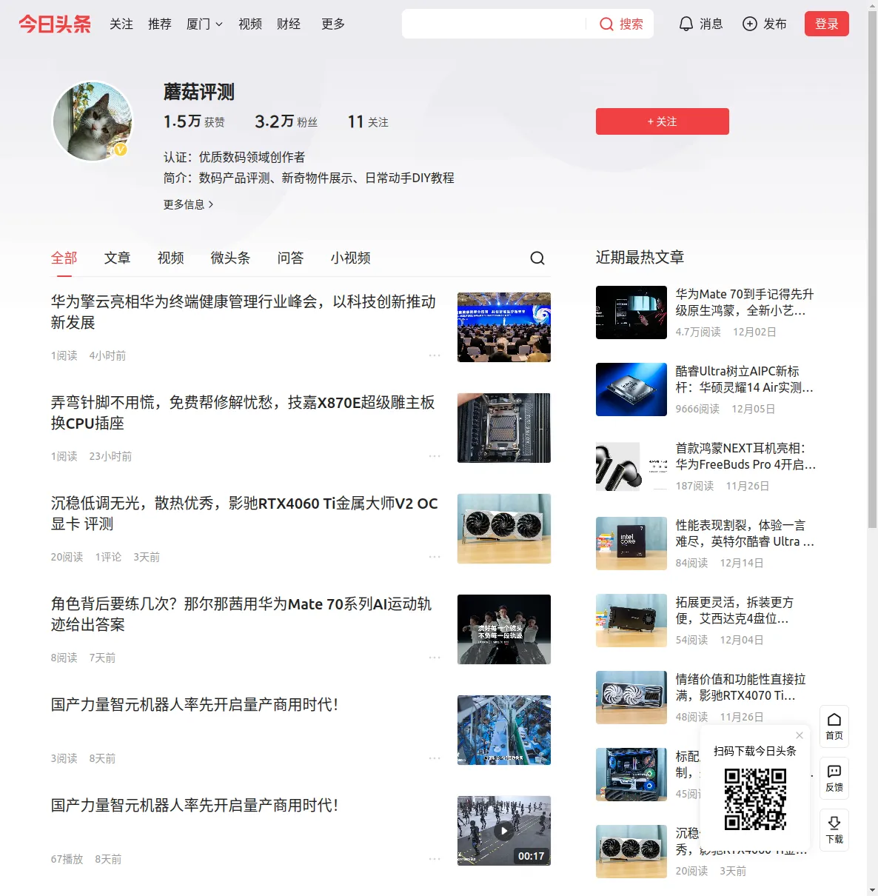Screen dimensions: 878x896
Task: Open more options for 华为擎云 article
Action: point(435,355)
